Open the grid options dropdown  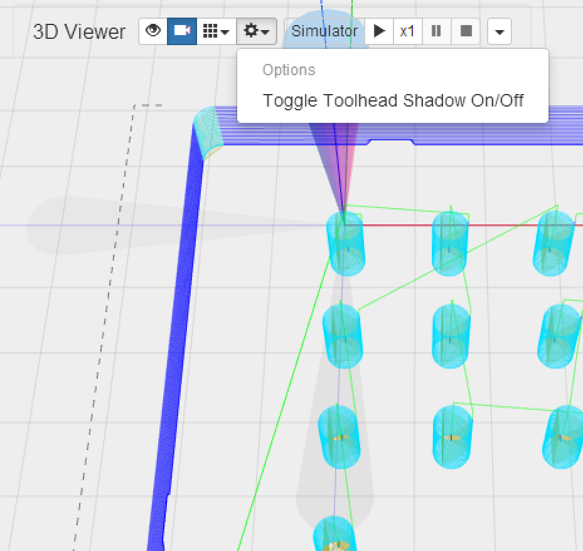click(217, 31)
